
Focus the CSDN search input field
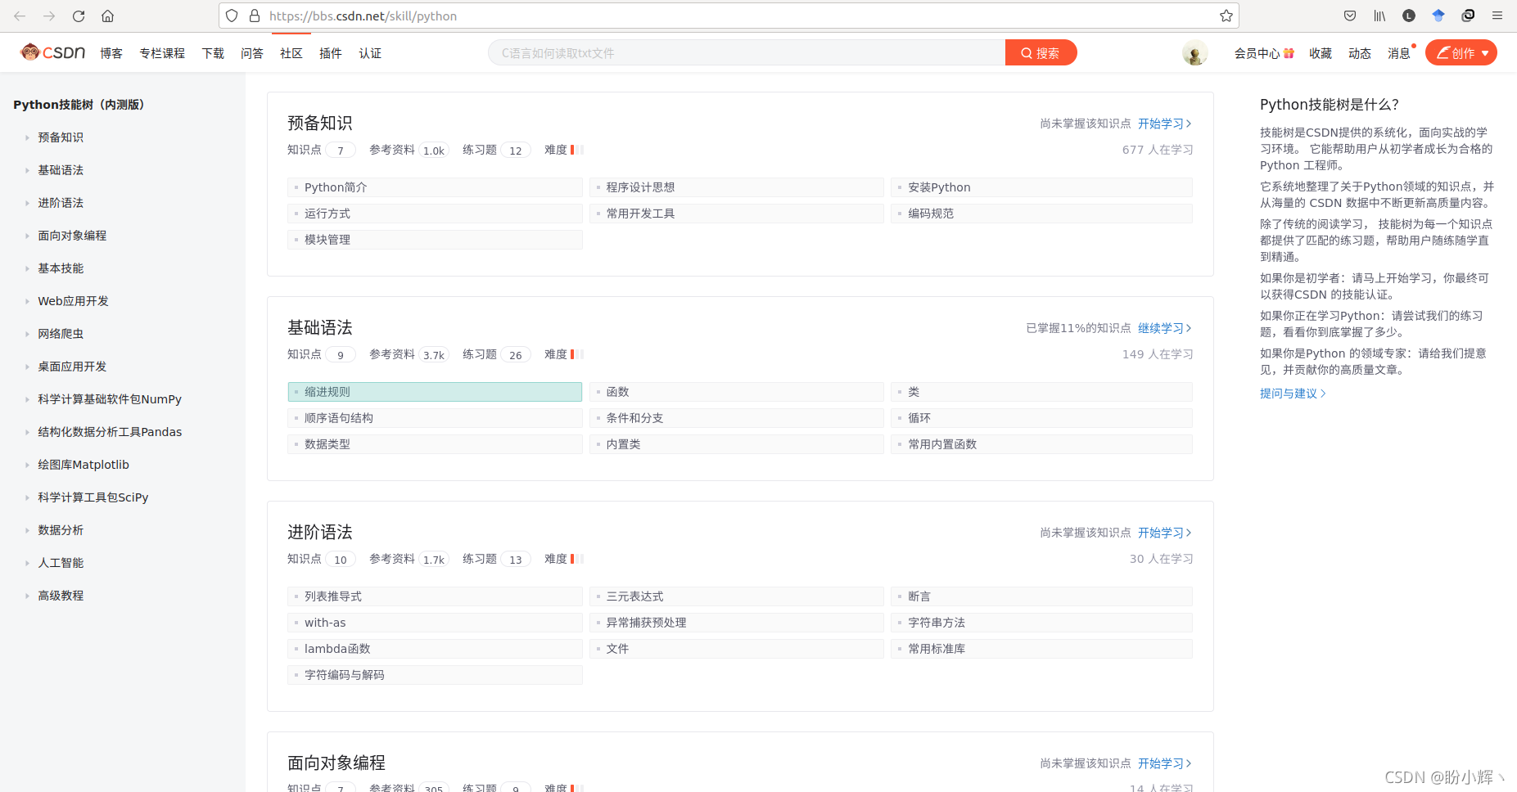coord(747,53)
